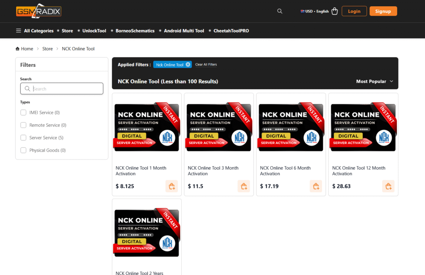Go to UnlockTool in navigation bar
The width and height of the screenshot is (425, 275).
click(94, 31)
